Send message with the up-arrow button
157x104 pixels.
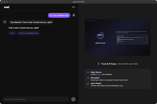click(73, 99)
